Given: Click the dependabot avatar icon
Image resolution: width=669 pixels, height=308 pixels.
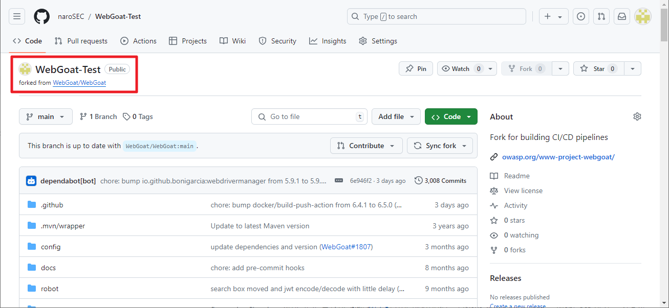Looking at the screenshot, I should tap(31, 181).
